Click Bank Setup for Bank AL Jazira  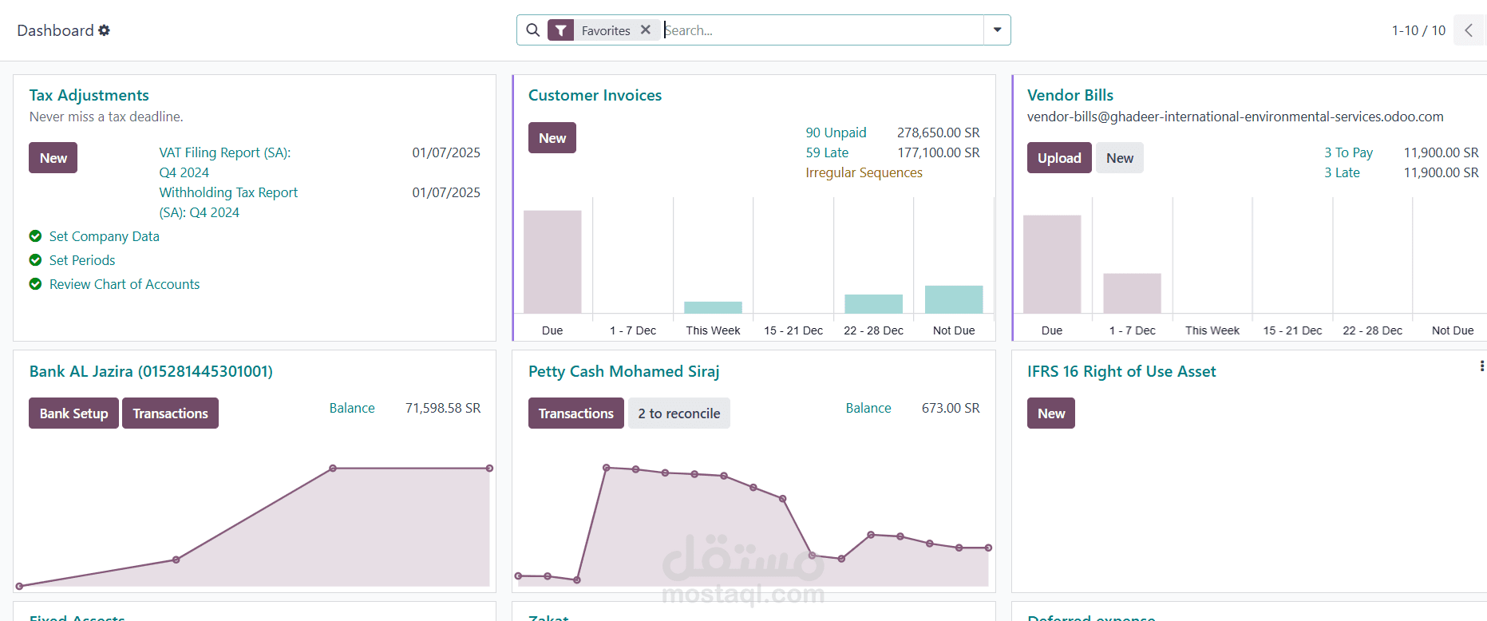click(73, 413)
